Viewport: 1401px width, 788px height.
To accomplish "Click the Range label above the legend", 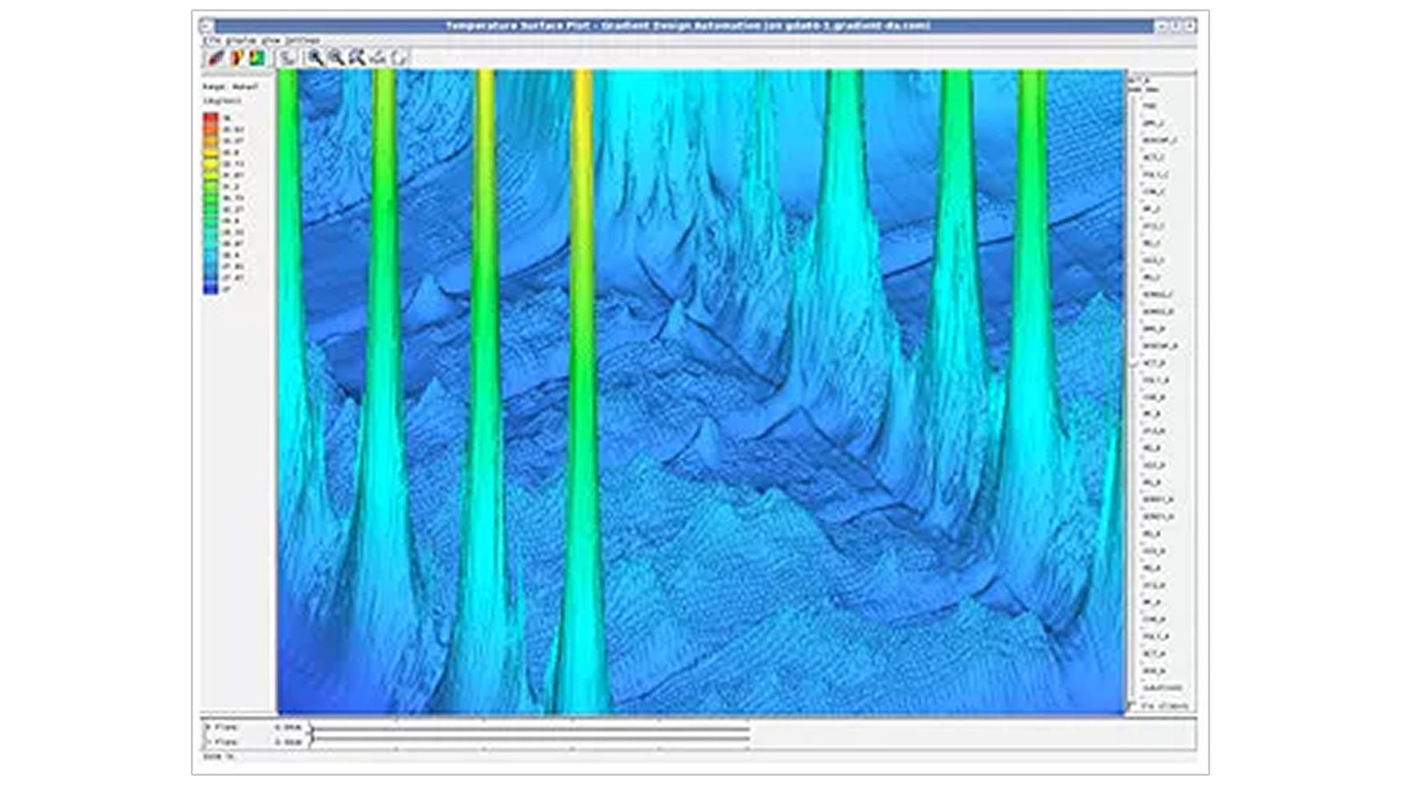I will pos(230,88).
